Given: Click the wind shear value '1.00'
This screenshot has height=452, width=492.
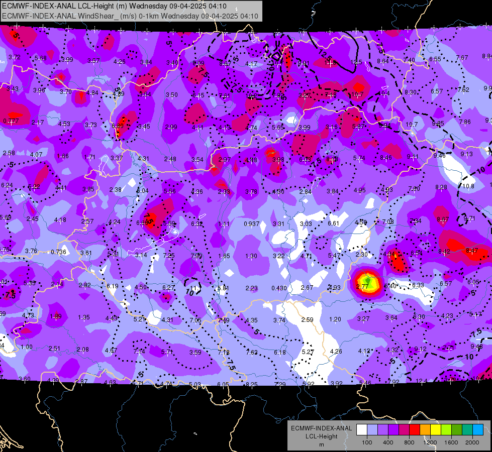Looking at the screenshot, I should pos(26,347).
